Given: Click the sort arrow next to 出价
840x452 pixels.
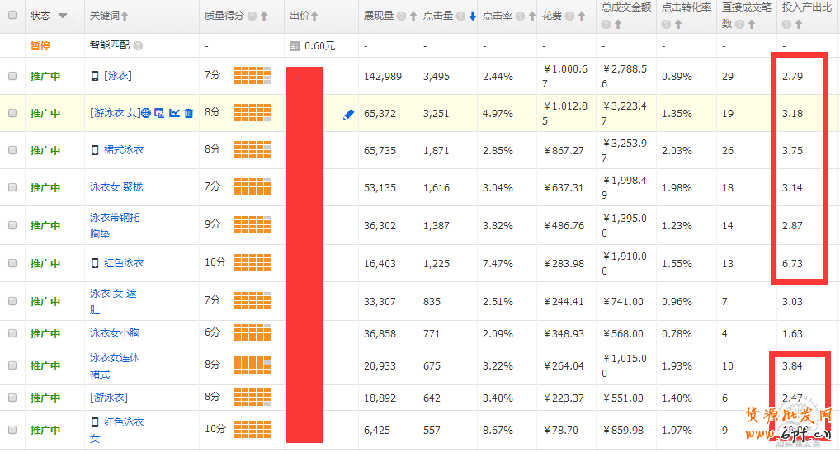Looking at the screenshot, I should 314,16.
